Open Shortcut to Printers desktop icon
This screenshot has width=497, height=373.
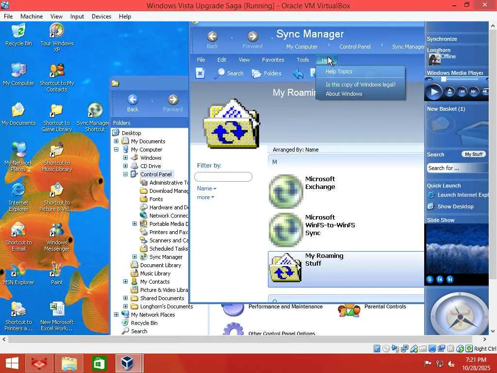pyautogui.click(x=18, y=317)
